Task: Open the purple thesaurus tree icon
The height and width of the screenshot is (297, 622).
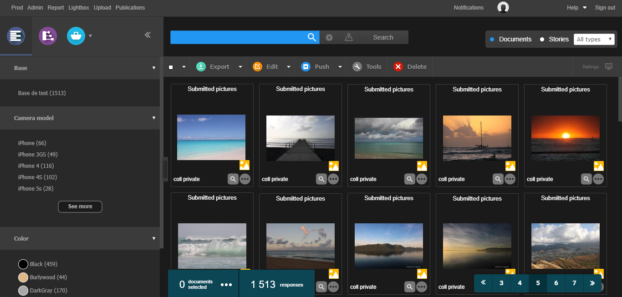Action: (x=48, y=36)
